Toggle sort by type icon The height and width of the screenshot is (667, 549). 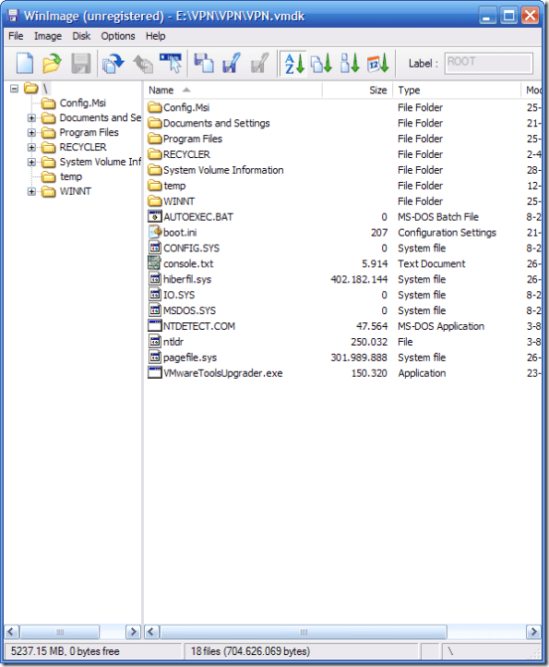point(321,64)
